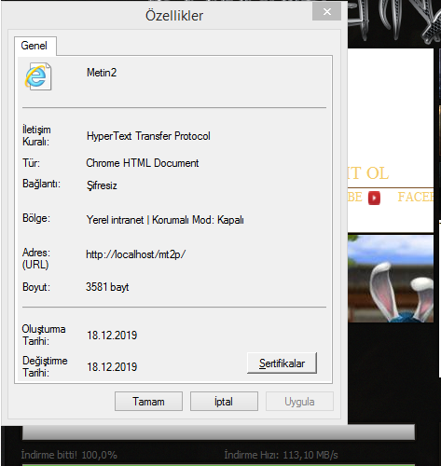Confirm with the Tamam button
Viewport: 441px width, 466px height.
tap(148, 402)
